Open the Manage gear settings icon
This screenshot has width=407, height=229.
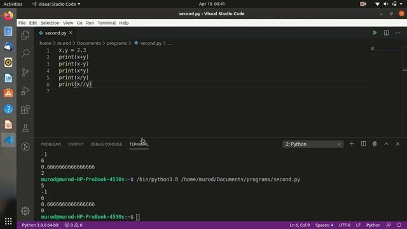click(25, 211)
